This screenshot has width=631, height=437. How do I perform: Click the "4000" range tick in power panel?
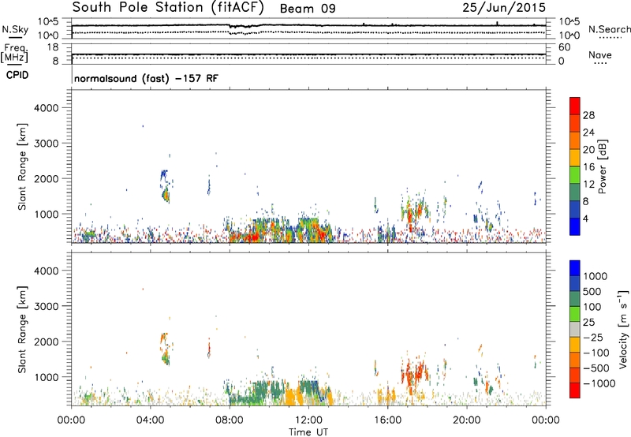46,108
